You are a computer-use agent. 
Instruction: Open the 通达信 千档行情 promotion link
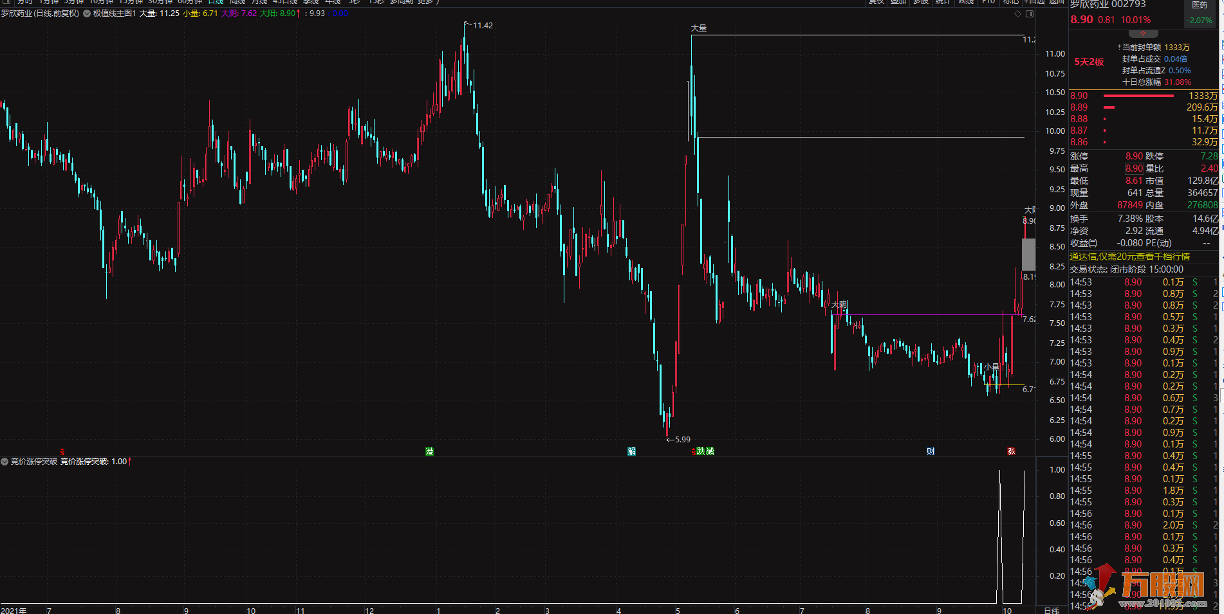1129,257
